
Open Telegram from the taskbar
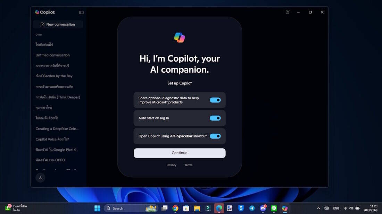(x=252, y=208)
